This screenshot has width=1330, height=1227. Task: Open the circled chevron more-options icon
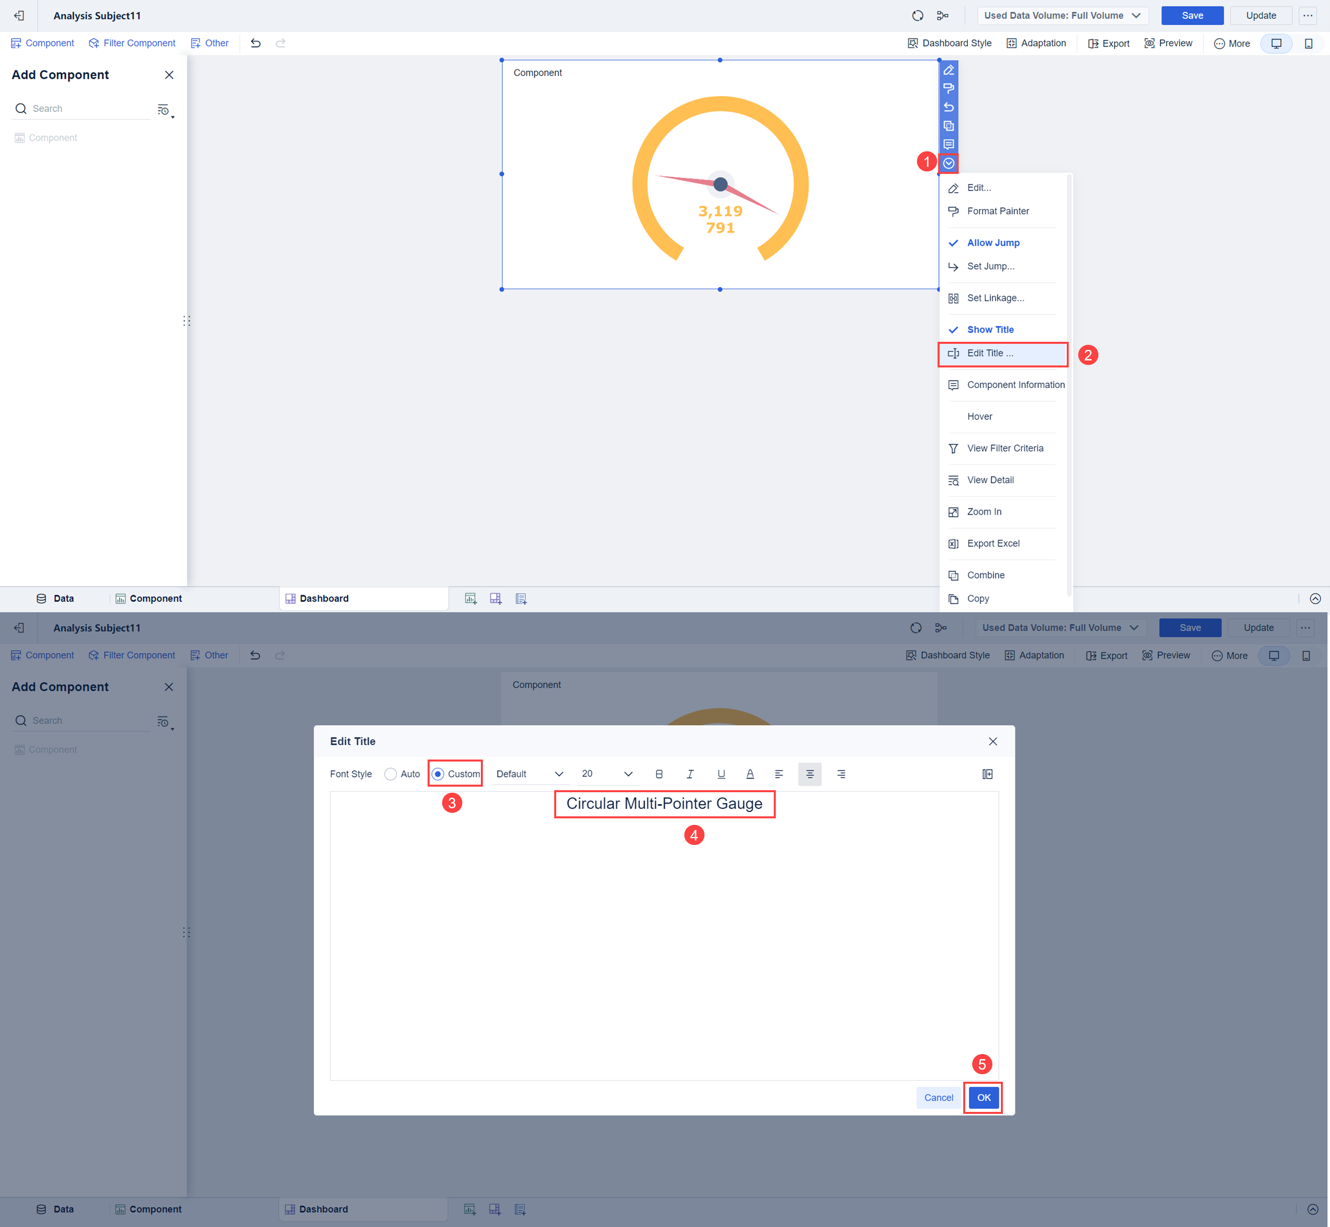[949, 164]
